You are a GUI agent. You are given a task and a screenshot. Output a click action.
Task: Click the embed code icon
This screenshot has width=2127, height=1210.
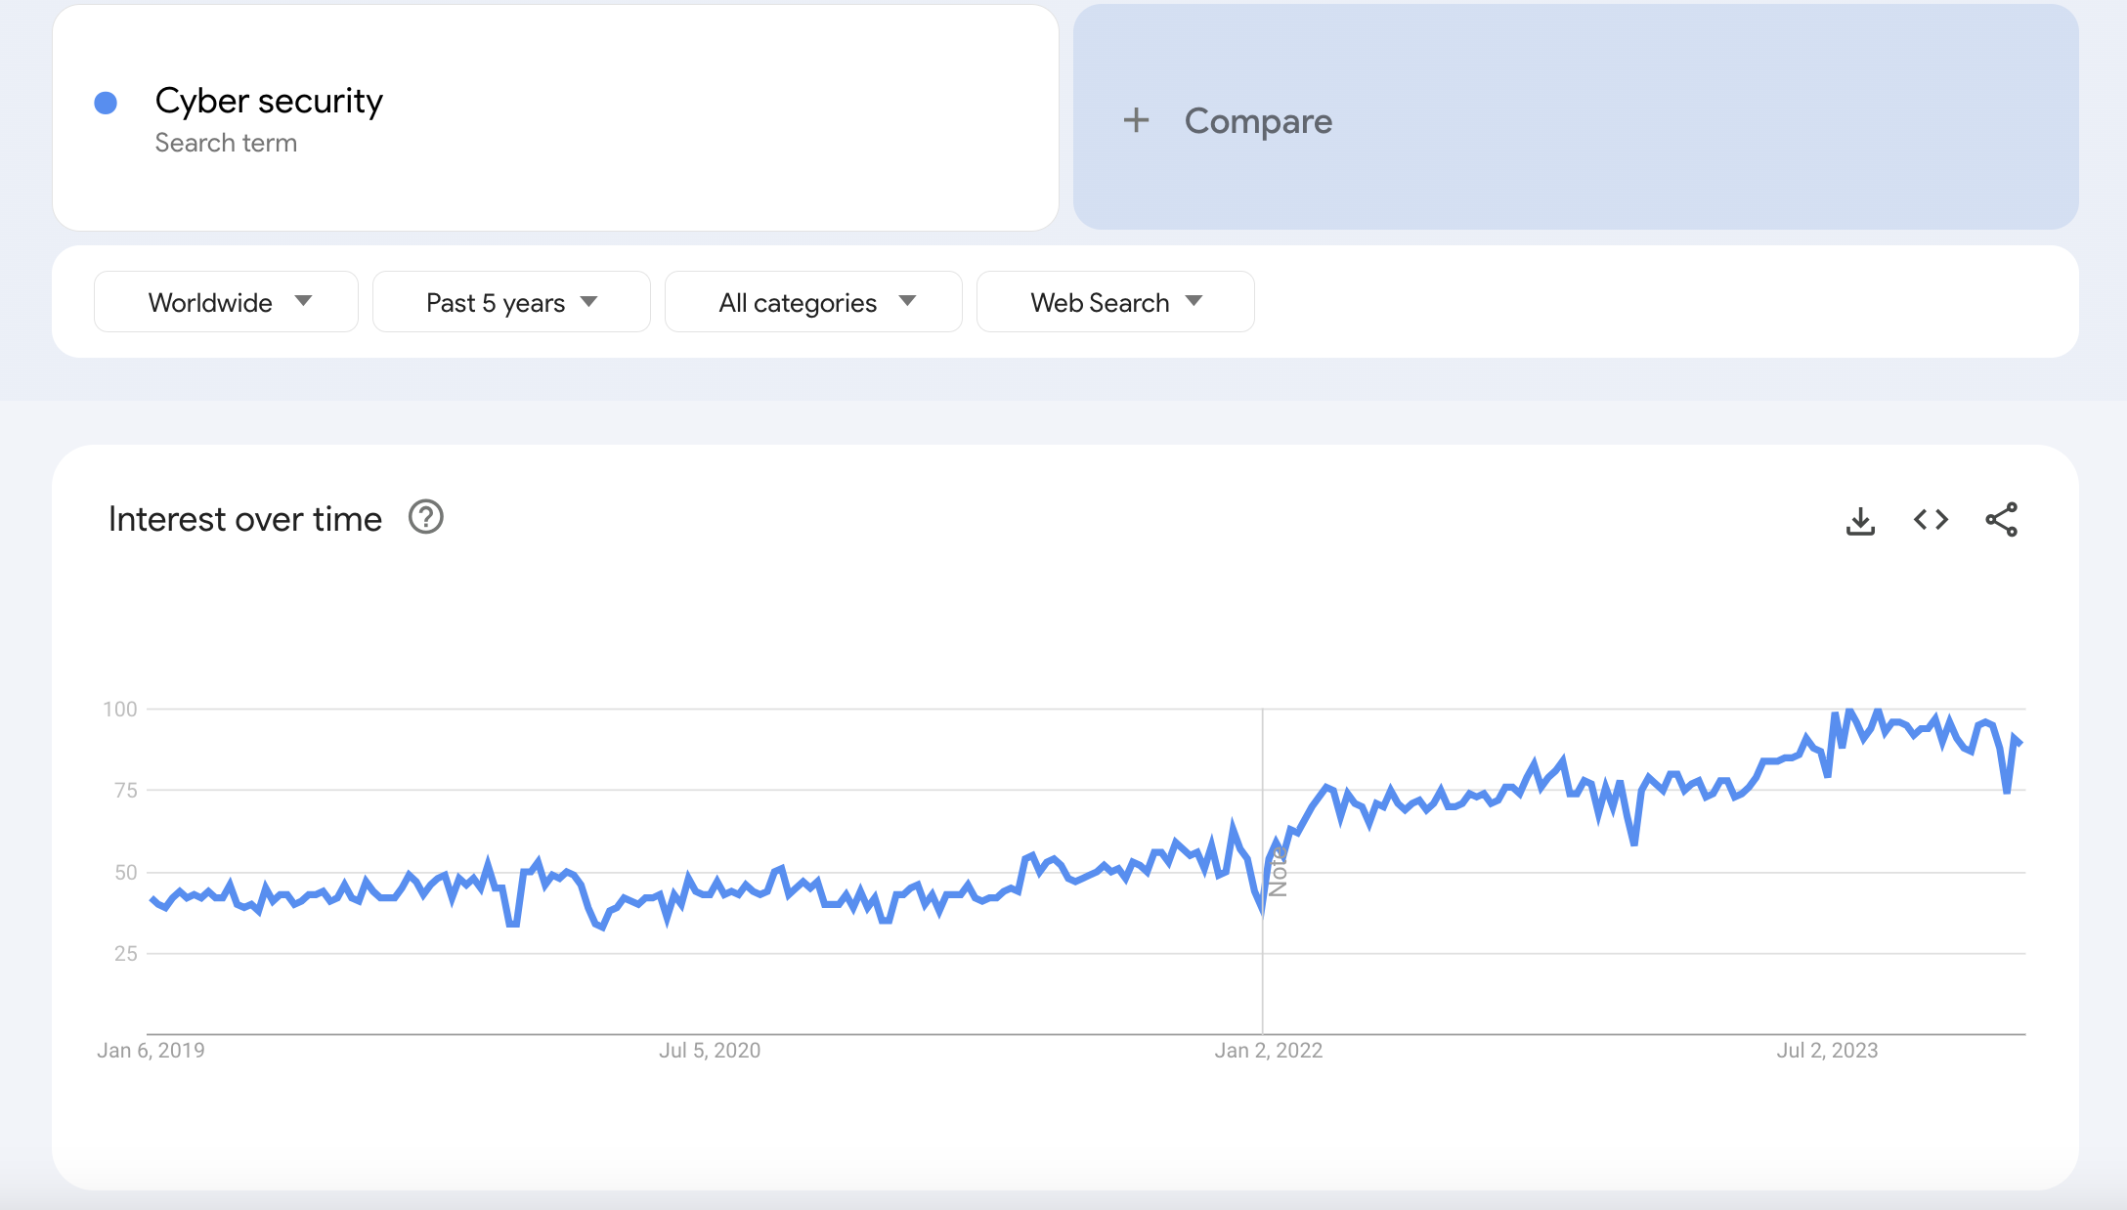(x=1931, y=520)
